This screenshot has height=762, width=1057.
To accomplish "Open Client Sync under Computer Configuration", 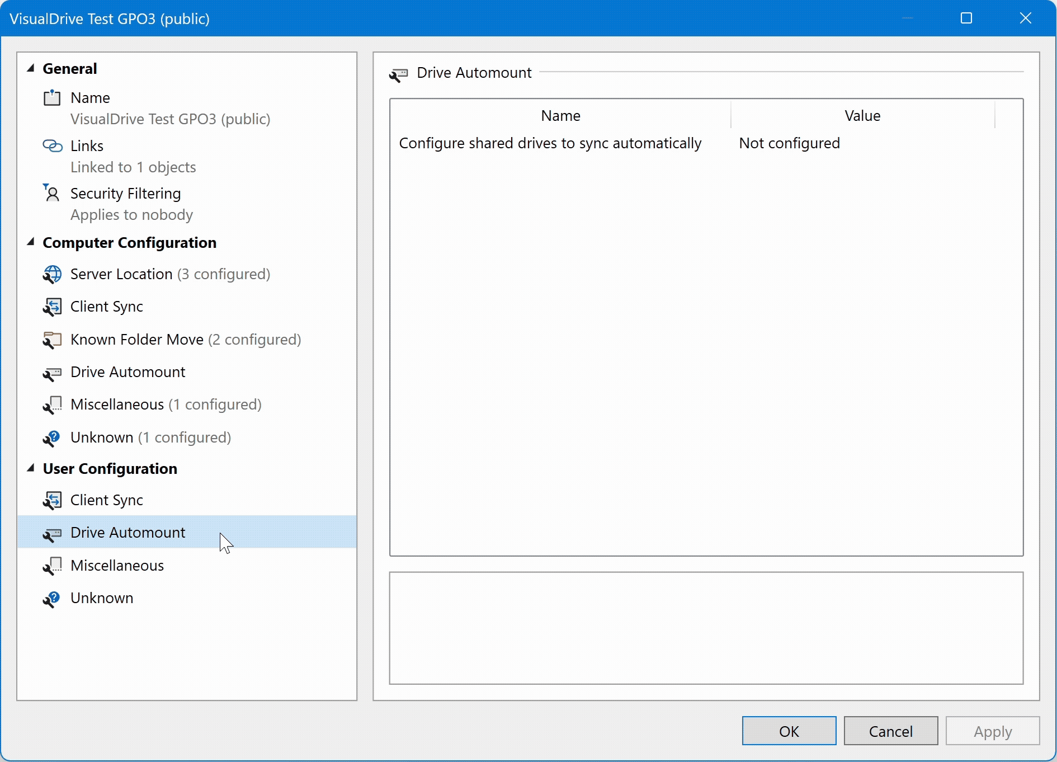I will point(106,307).
